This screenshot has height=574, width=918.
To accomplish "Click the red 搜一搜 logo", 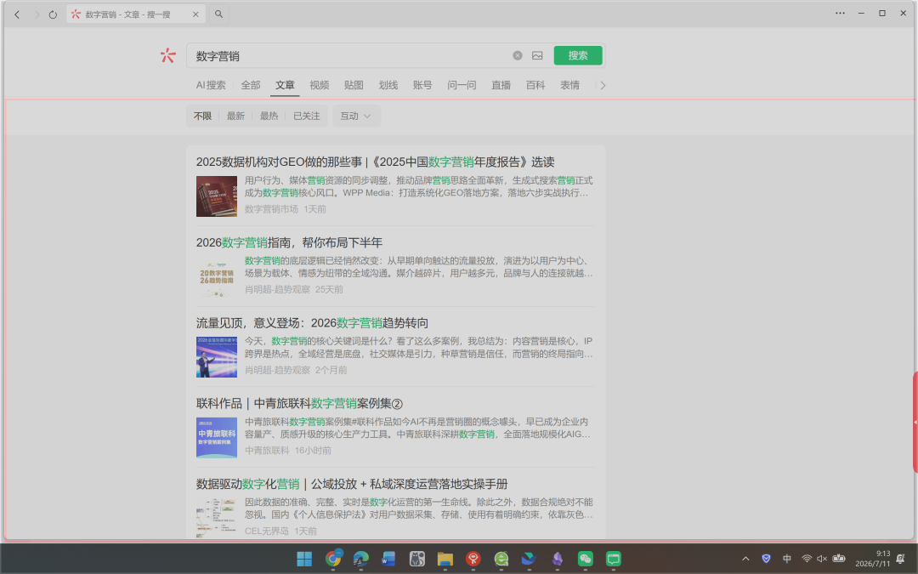I will click(168, 55).
